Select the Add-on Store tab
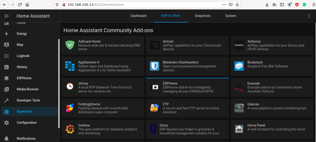This screenshot has height=142, width=316. (x=171, y=16)
